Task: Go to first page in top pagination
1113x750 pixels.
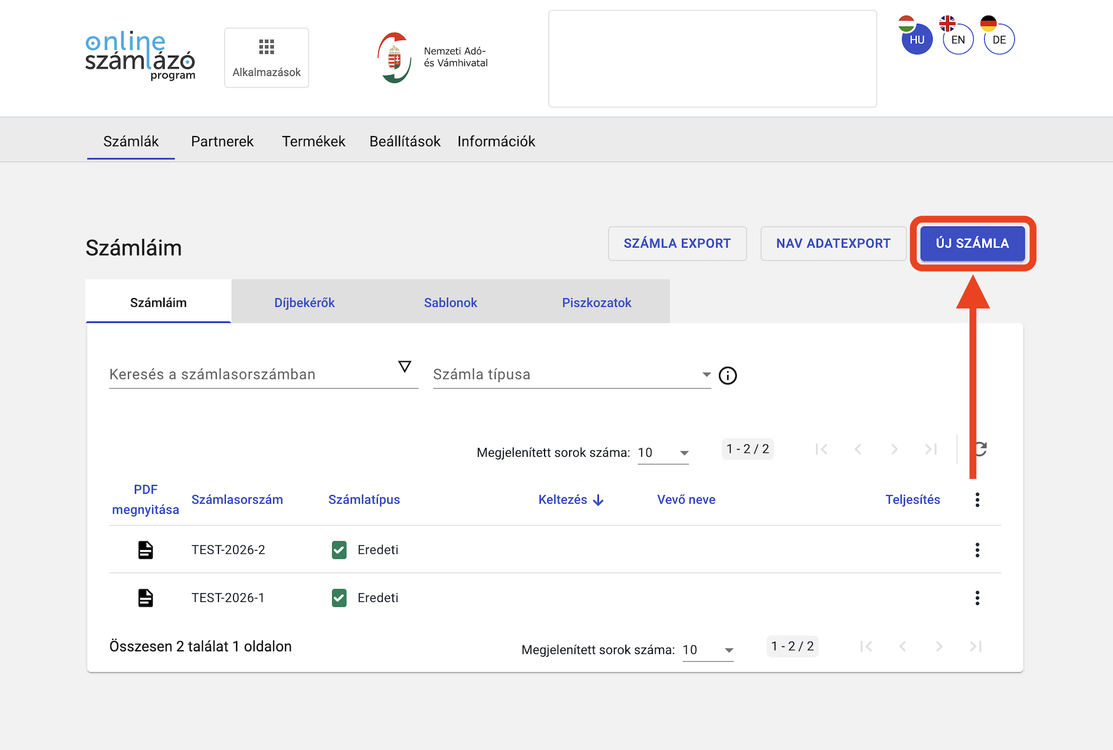Action: pos(821,449)
